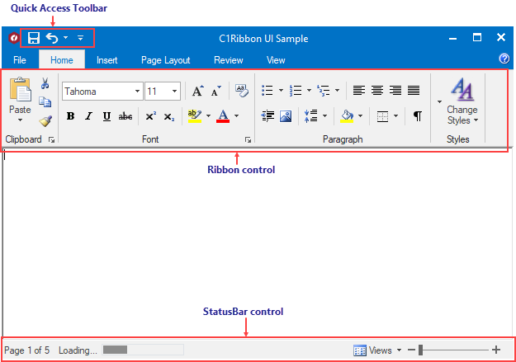Expand the Paste options arrow
Image resolution: width=516 pixels, height=362 pixels.
[x=20, y=120]
